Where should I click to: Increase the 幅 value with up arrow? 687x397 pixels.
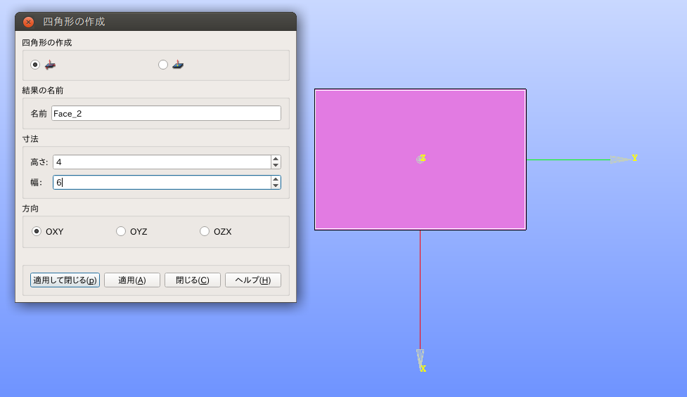coord(276,179)
